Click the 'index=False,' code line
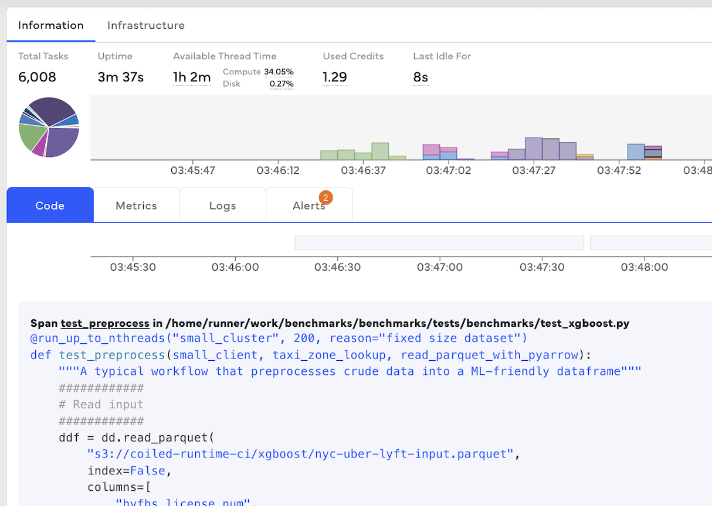Viewport: 712px width, 506px height. pos(130,471)
